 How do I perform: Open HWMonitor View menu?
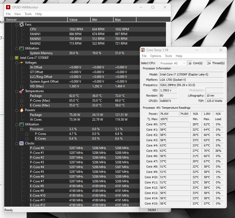[17, 14]
